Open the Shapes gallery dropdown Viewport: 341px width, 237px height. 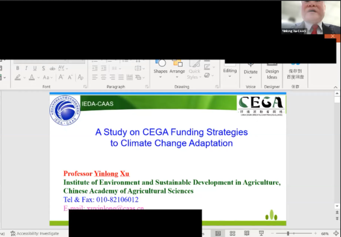coord(160,71)
